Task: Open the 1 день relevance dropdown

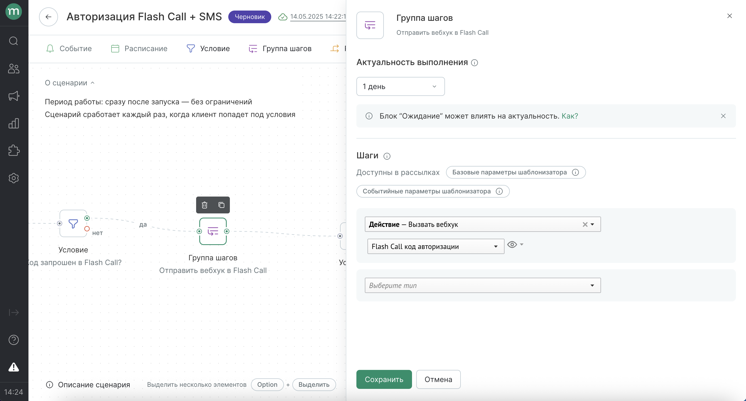Action: [400, 86]
